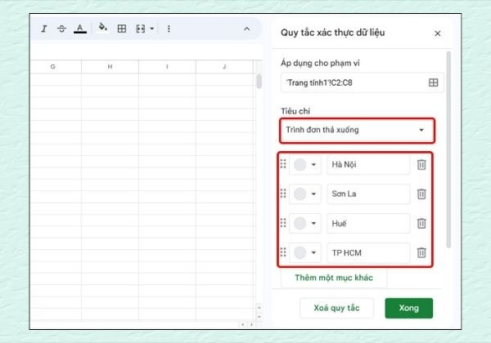
Task: Grab drag handle for TP HCM item
Action: [283, 252]
